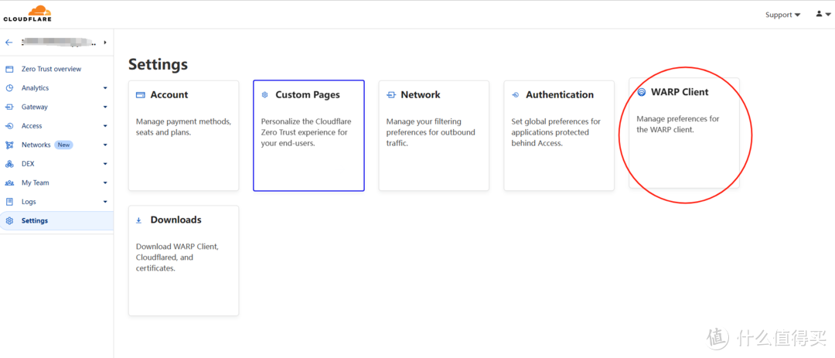Expand the Analytics sidebar section
835x358 pixels.
(x=105, y=88)
